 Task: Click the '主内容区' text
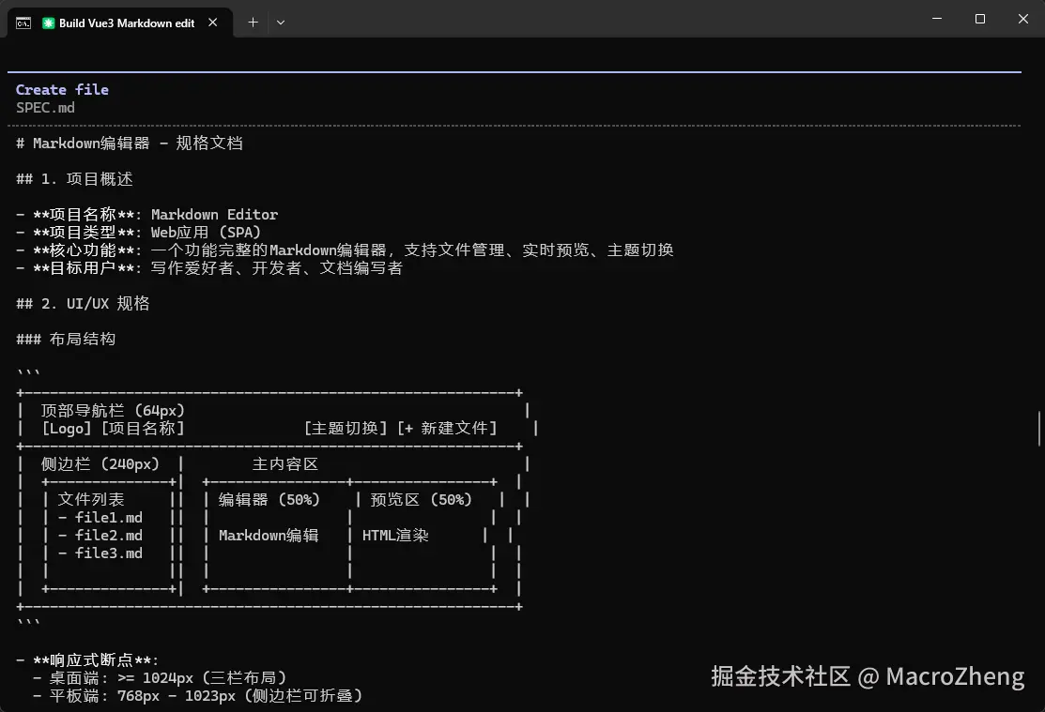(285, 464)
